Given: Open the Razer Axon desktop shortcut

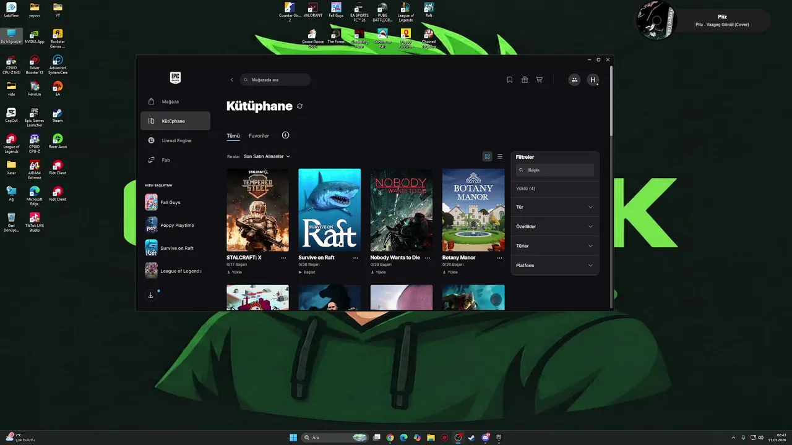Looking at the screenshot, I should tap(58, 142).
